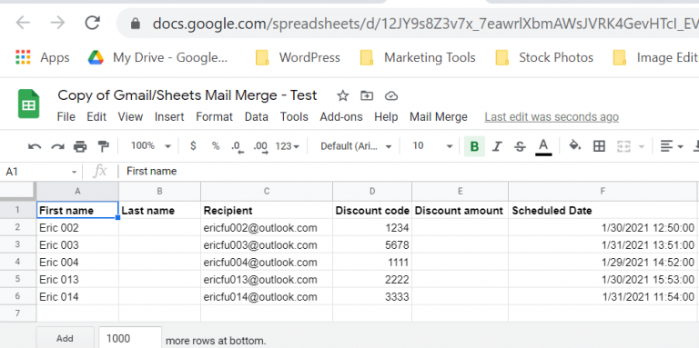Select column F header
This screenshot has height=348, width=699.
[x=603, y=191]
